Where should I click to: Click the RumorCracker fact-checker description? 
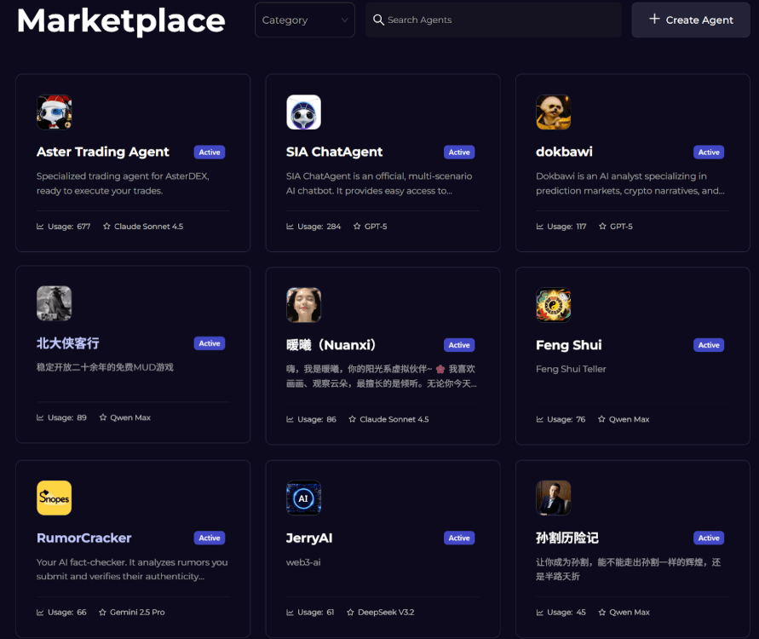132,569
